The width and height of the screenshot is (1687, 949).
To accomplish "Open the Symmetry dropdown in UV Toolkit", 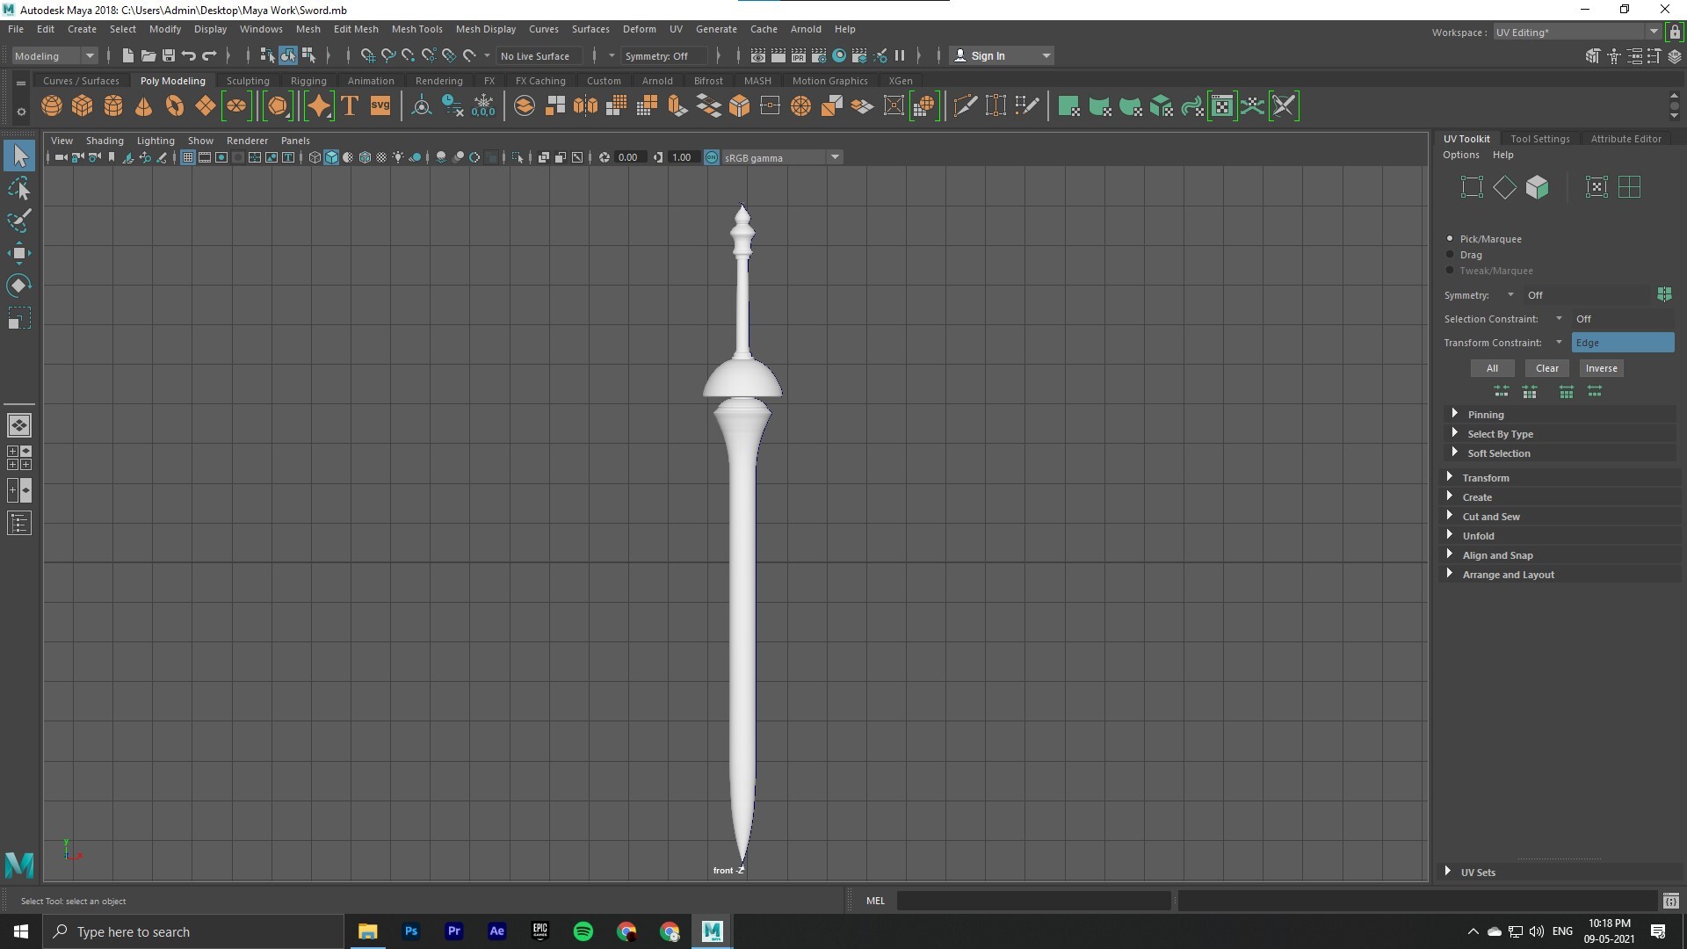I will click(1509, 295).
